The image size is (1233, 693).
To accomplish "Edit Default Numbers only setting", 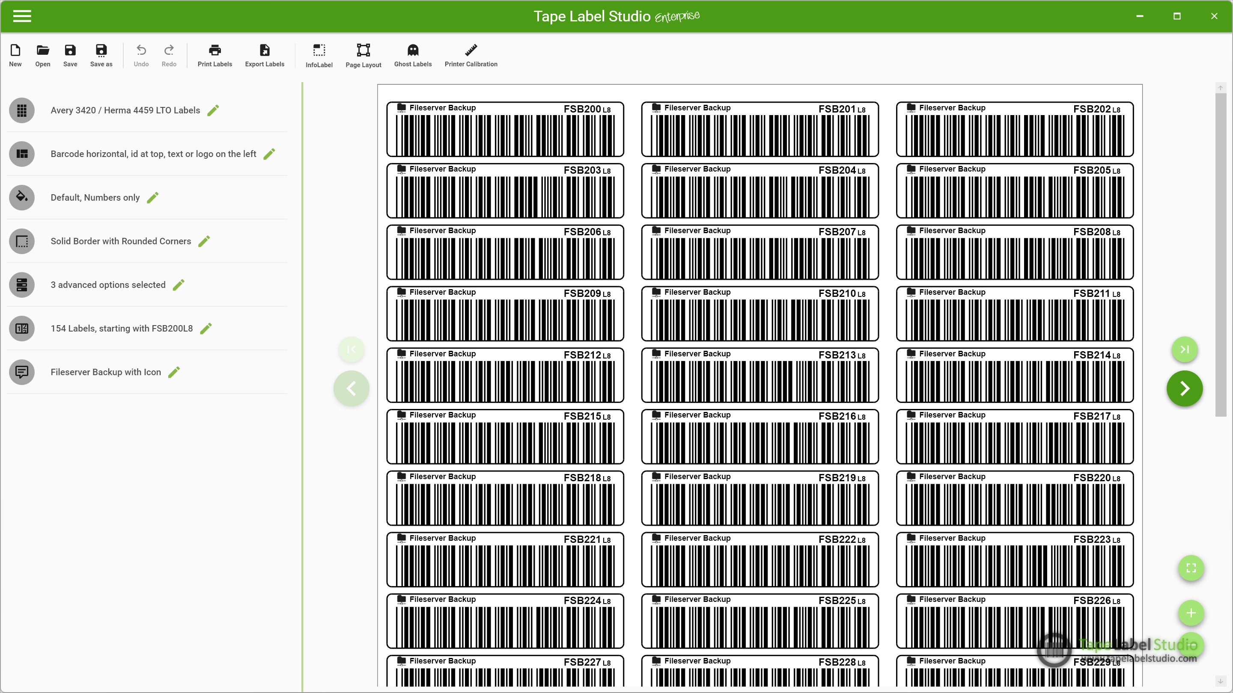I will (x=153, y=197).
